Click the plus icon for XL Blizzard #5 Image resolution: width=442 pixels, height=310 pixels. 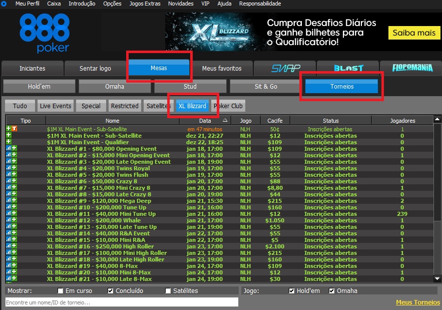pos(15,174)
